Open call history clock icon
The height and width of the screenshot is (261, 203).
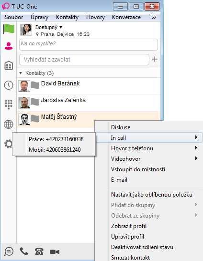coord(9,85)
